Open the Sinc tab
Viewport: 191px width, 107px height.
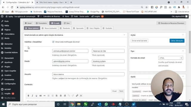tap(67, 23)
